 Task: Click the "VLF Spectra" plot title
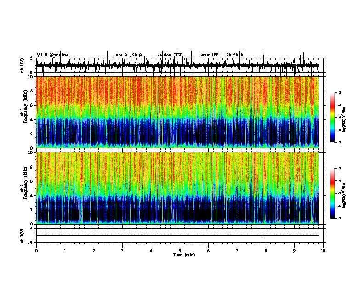click(52, 55)
